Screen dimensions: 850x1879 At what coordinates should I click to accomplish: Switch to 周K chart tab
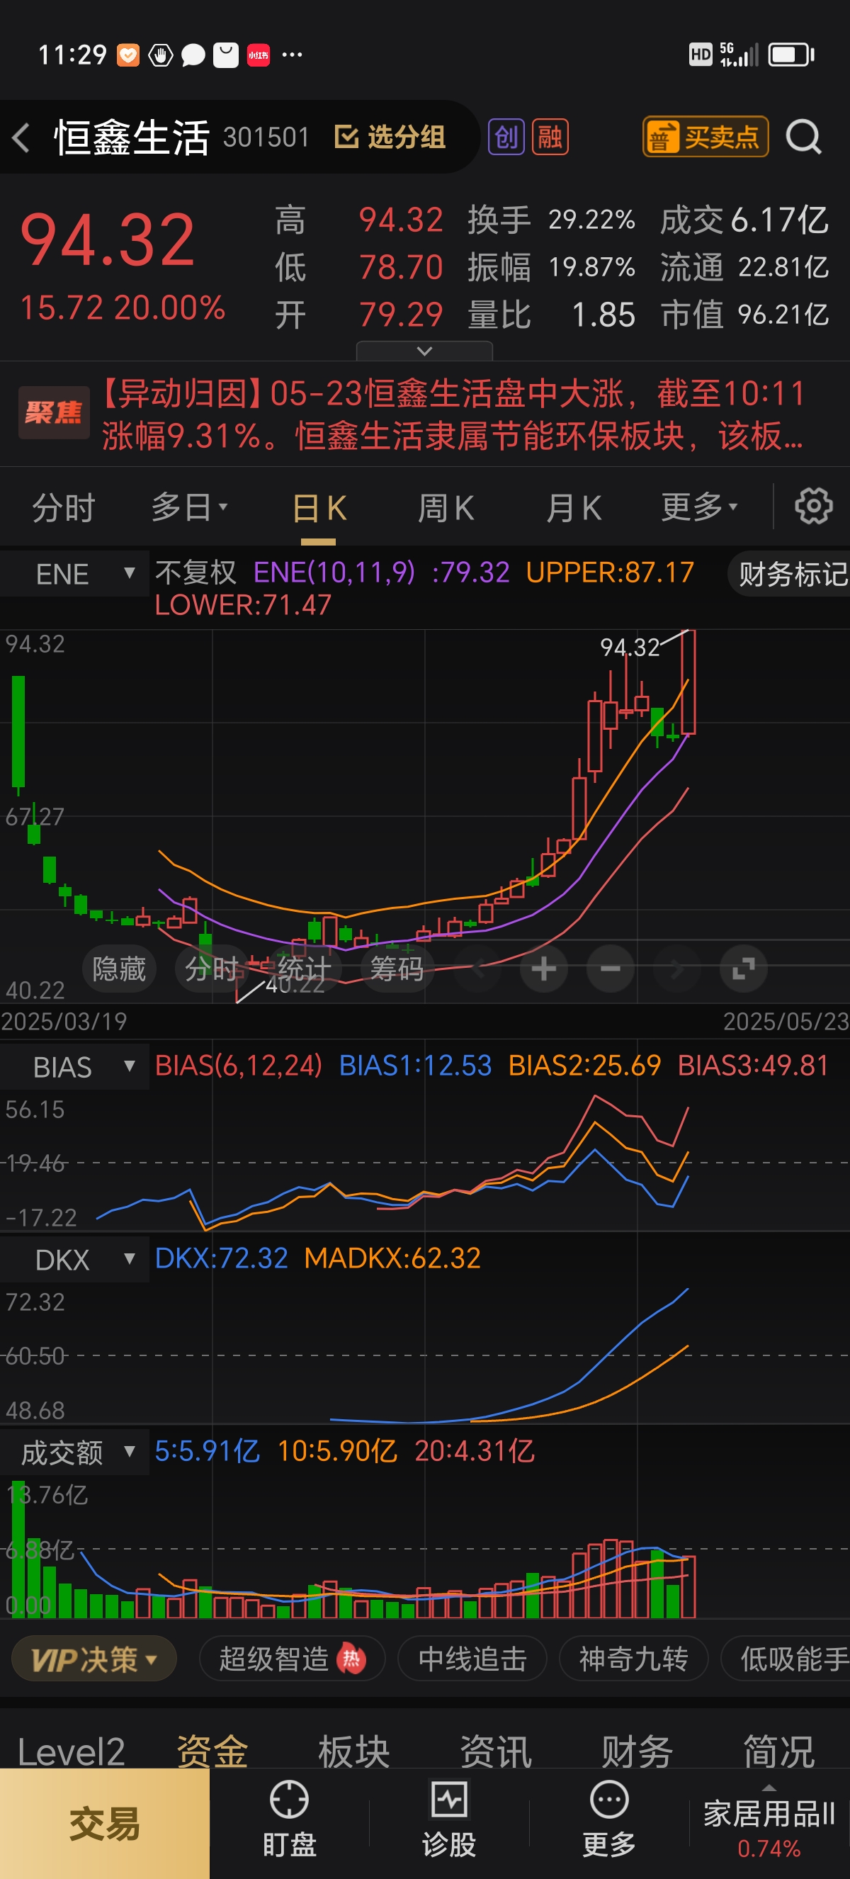446,507
